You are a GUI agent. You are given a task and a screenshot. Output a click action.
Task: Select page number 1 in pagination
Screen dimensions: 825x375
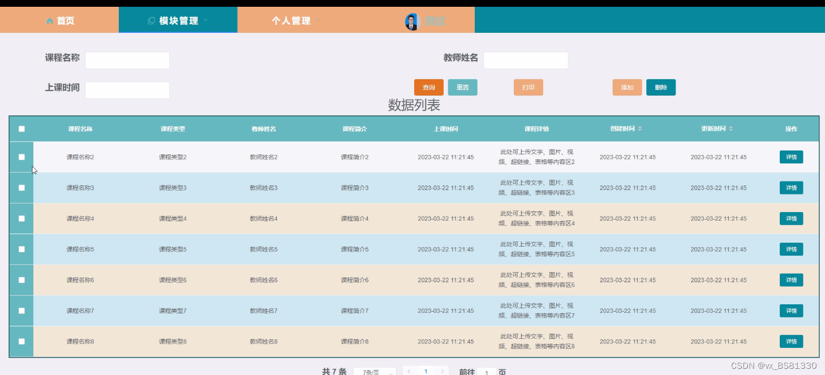[426, 371]
